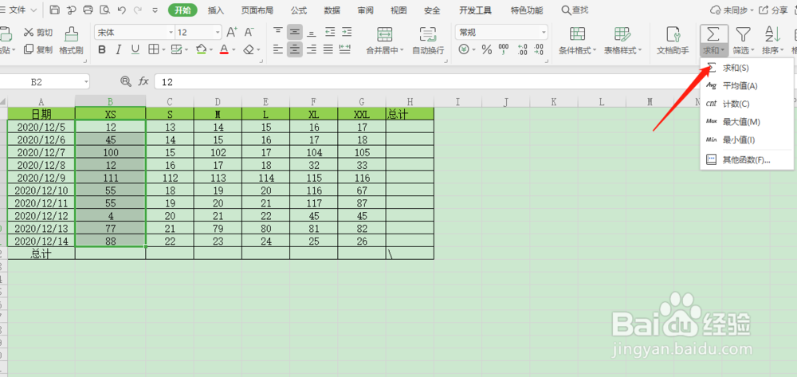Click the increase decimal places icon
The width and height of the screenshot is (797, 377).
pos(522,49)
